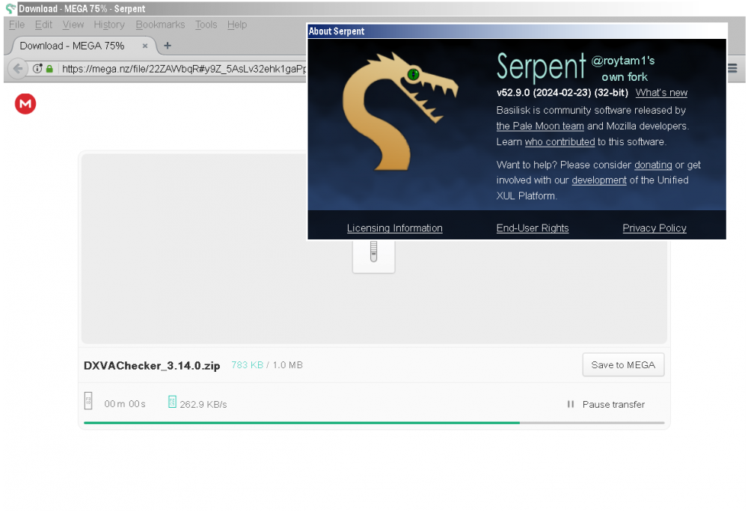The height and width of the screenshot is (511, 748).
Task: Open the hamburger menu at toolbar right
Action: tap(732, 69)
